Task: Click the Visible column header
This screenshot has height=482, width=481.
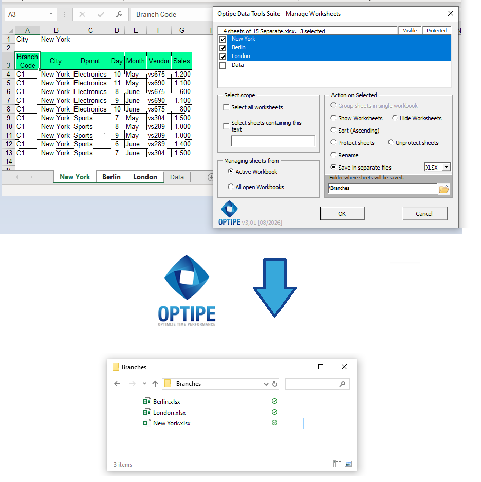Action: pyautogui.click(x=410, y=30)
